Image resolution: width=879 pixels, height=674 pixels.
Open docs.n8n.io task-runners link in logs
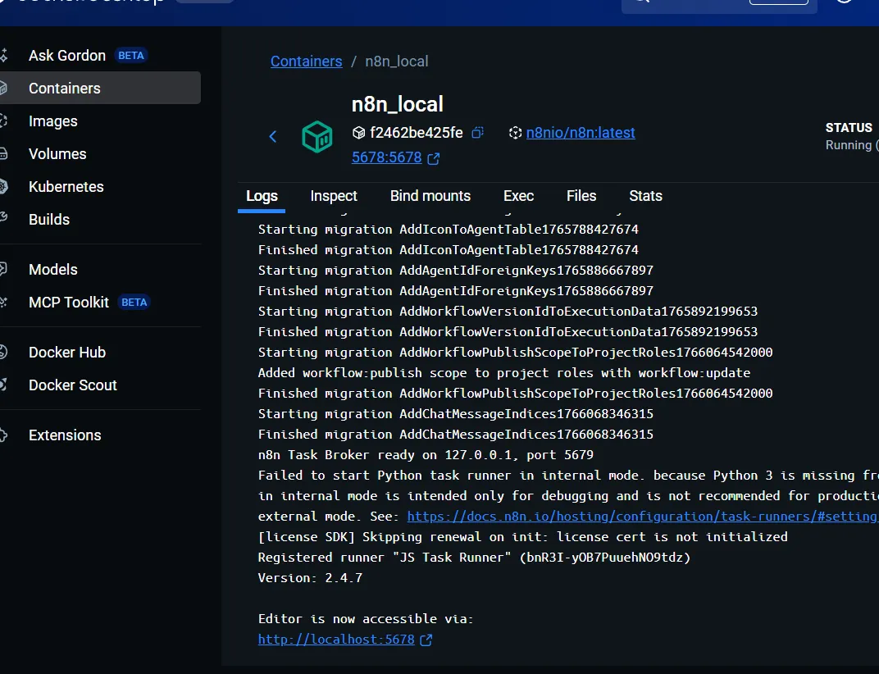click(642, 517)
